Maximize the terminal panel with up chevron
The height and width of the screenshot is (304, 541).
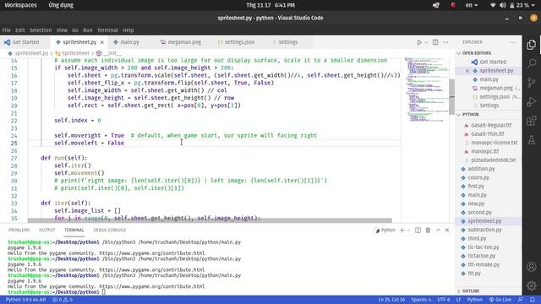tap(438, 230)
